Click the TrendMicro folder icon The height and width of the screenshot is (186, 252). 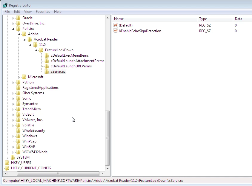[19, 109]
